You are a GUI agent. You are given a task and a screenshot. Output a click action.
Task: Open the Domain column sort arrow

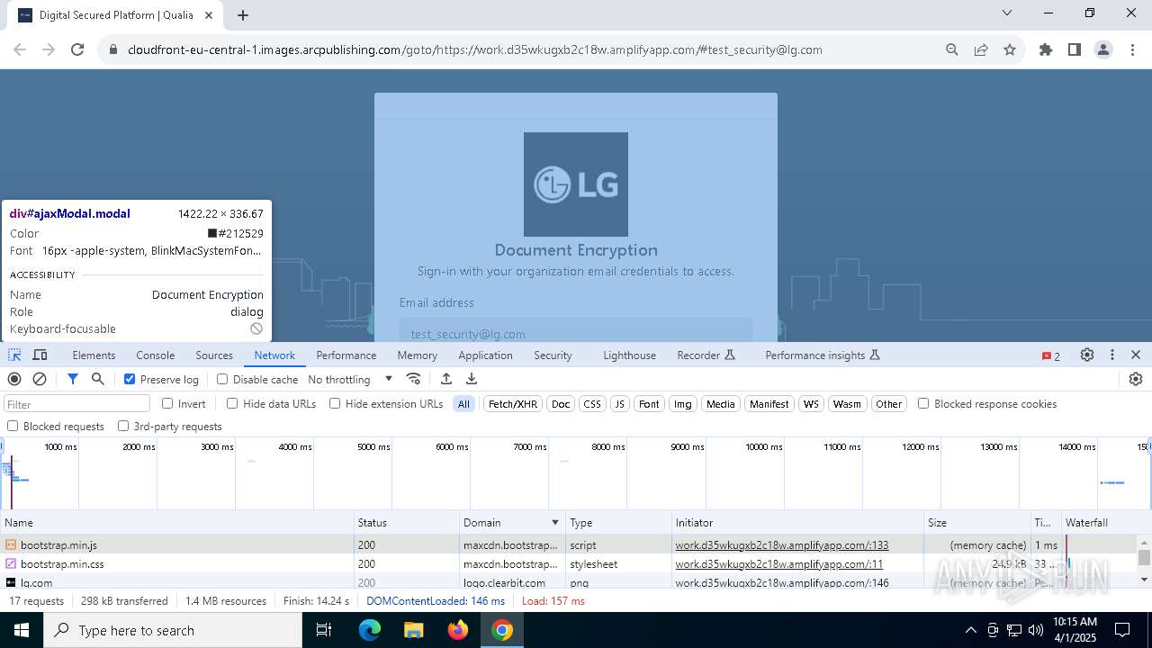555,522
